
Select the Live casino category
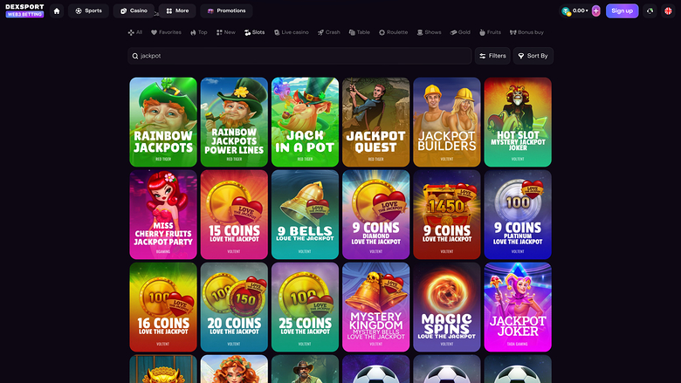coord(291,32)
